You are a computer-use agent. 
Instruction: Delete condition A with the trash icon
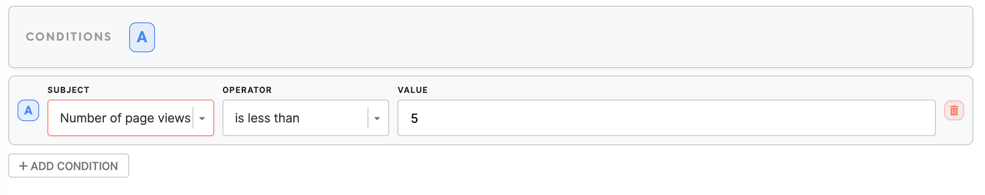954,110
